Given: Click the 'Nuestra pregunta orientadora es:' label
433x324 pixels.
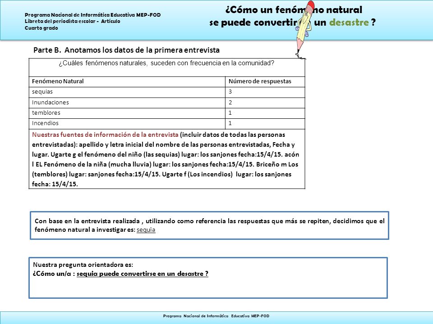Looking at the screenshot, I should pyautogui.click(x=83, y=265).
